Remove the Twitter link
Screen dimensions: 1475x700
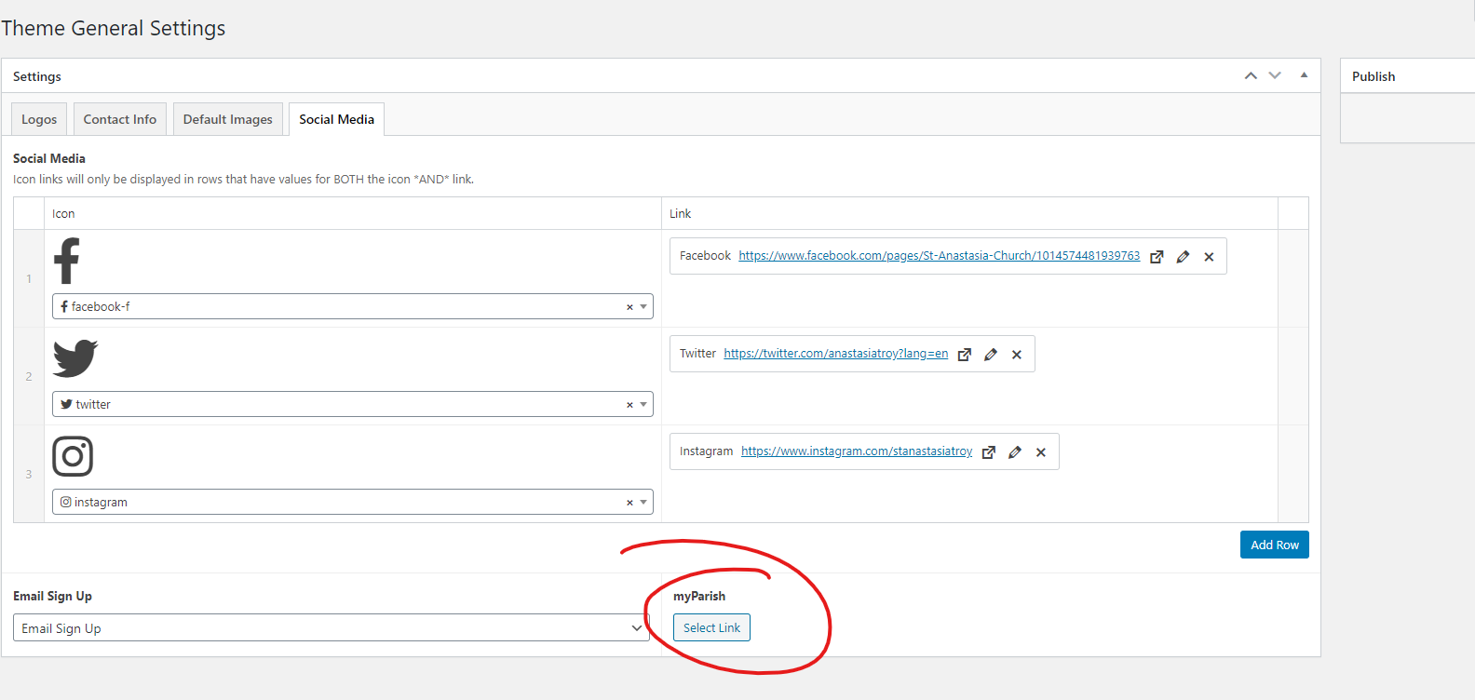coord(1017,355)
